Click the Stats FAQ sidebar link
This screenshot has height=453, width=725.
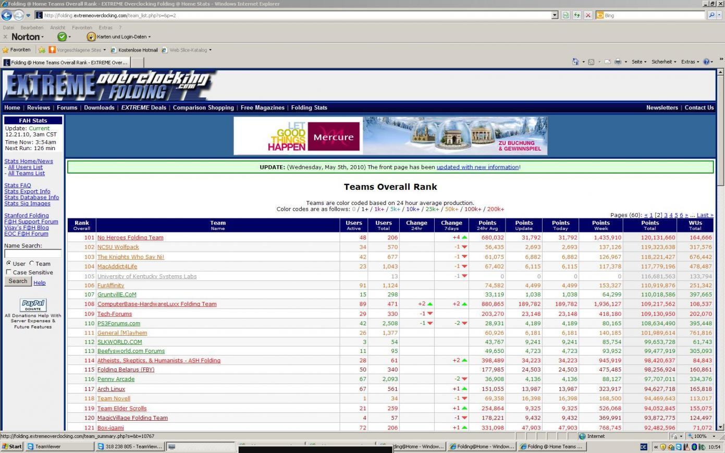[18, 185]
